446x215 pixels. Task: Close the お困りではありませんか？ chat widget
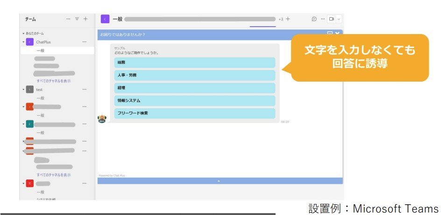pyautogui.click(x=337, y=34)
